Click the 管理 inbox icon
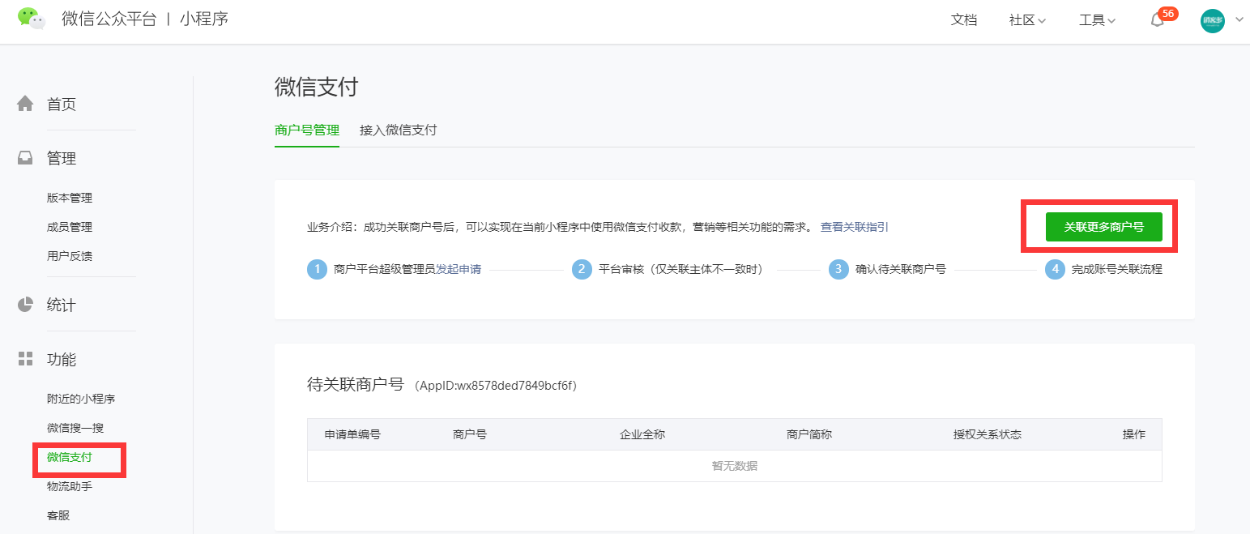 [26, 158]
